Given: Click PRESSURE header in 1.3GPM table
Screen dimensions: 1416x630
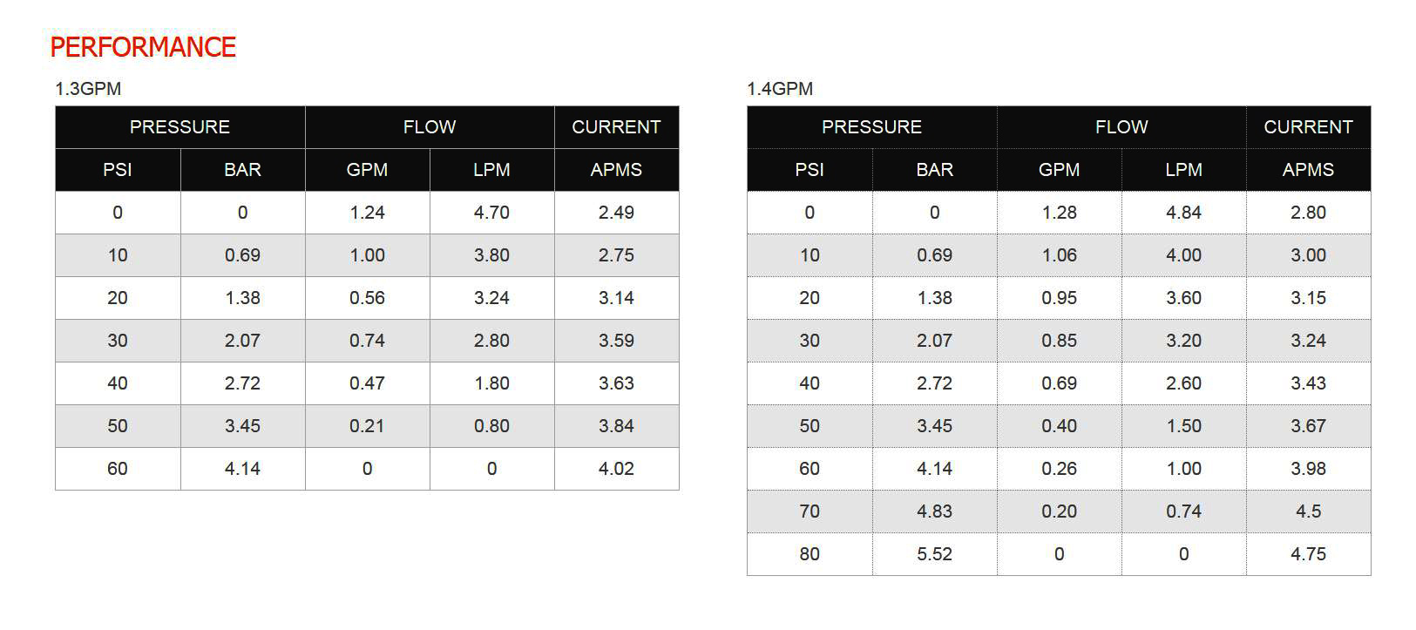Looking at the screenshot, I should coord(180,127).
